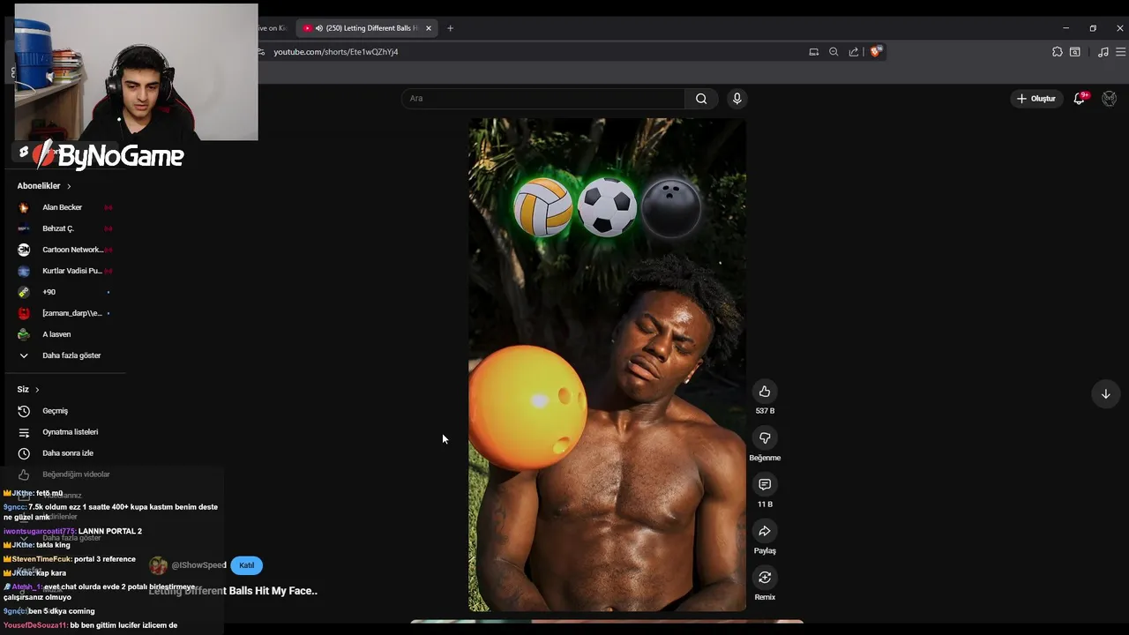Click the search magnifier button

pyautogui.click(x=701, y=99)
